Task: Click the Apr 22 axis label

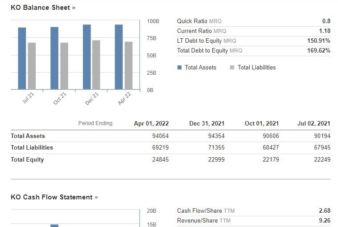Action: click(124, 98)
